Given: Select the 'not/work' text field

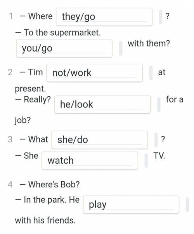Looking at the screenshot, I should [x=94, y=73].
